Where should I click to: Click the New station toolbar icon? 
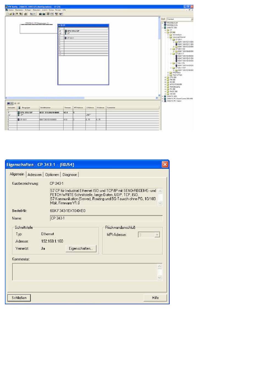[x=7, y=14]
